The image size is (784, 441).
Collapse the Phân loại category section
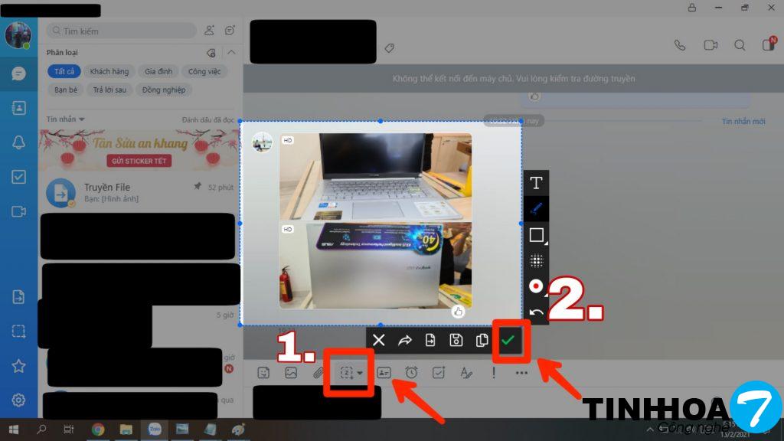click(231, 53)
